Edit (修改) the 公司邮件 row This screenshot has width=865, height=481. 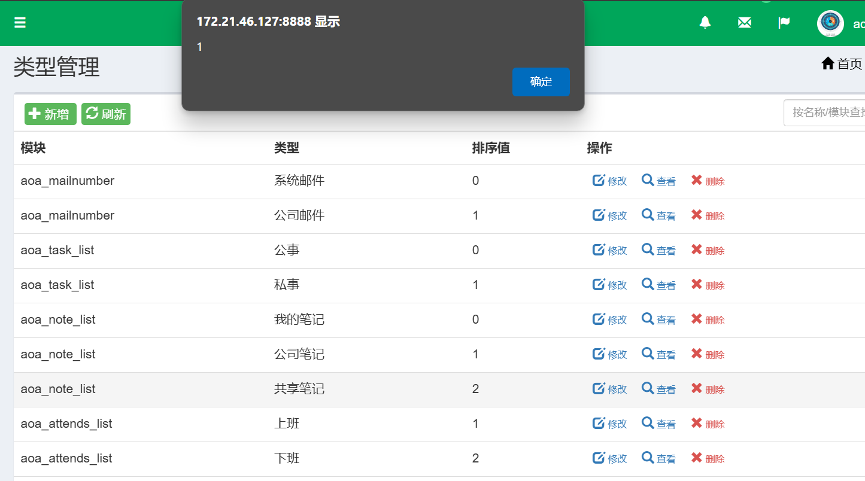tap(610, 215)
